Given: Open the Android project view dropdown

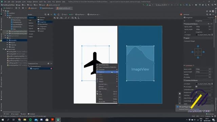Looking at the screenshot, I should click(8, 8).
